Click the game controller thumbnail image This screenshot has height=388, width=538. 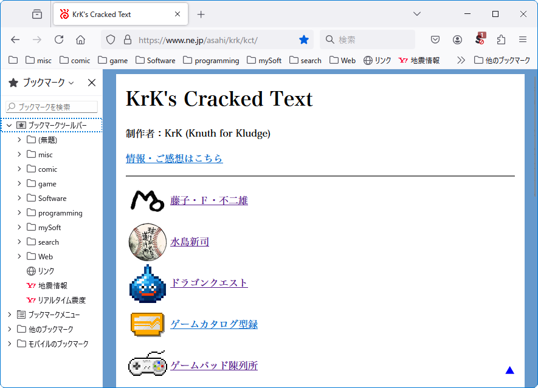pos(148,364)
